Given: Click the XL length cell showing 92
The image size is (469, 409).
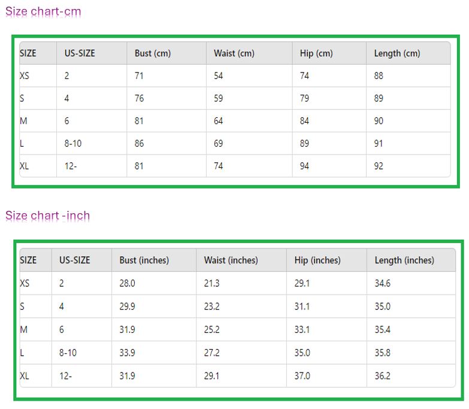Looking at the screenshot, I should pos(379,166).
